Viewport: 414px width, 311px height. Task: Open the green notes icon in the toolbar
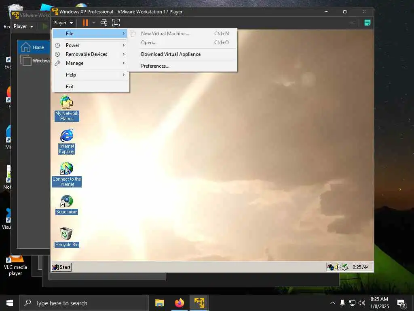tap(367, 23)
